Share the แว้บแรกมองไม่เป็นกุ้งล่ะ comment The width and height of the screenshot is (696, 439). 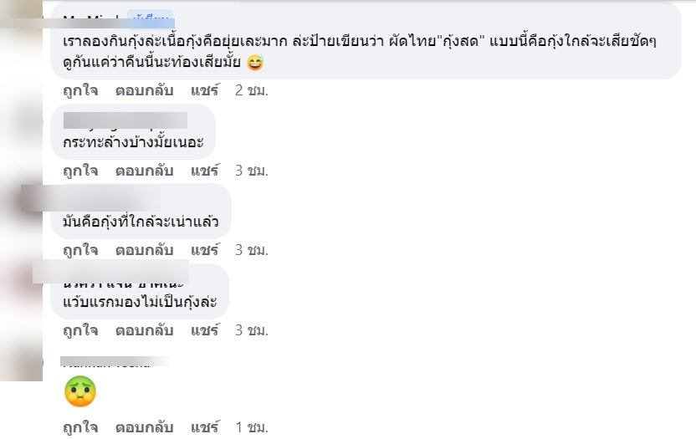click(x=205, y=330)
